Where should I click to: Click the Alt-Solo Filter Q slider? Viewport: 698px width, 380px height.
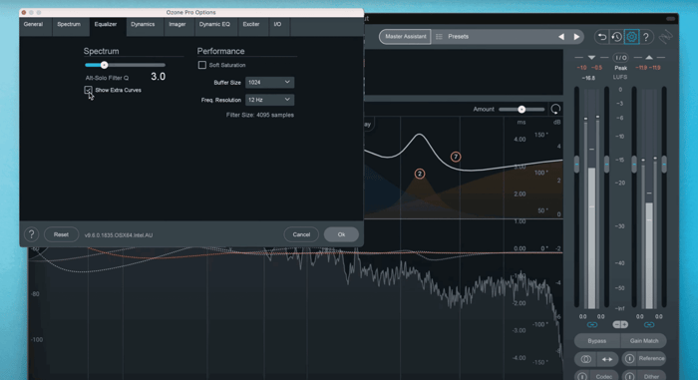click(125, 65)
